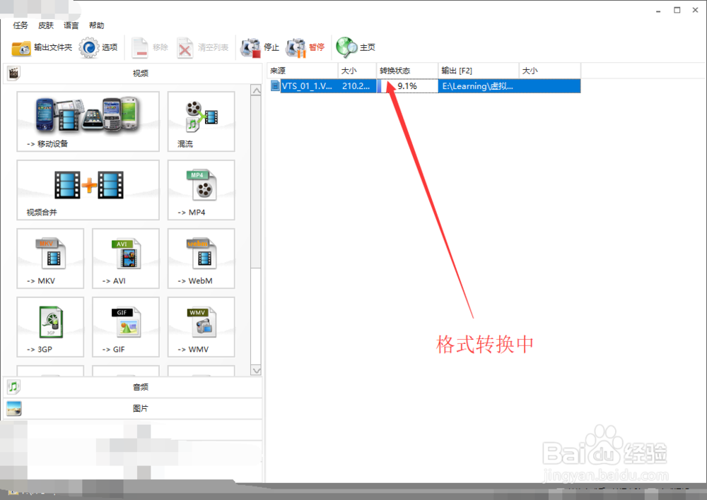The image size is (707, 500).
Task: Click the 停止 (stop) toolbar button
Action: tap(260, 47)
